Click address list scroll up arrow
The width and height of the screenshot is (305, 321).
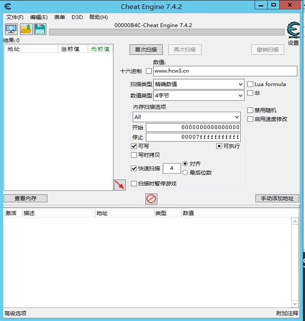[x=295, y=221]
